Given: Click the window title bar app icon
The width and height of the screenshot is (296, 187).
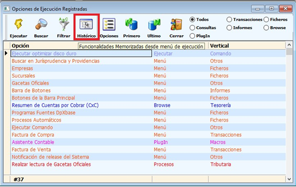Looking at the screenshot, I should (7, 9).
